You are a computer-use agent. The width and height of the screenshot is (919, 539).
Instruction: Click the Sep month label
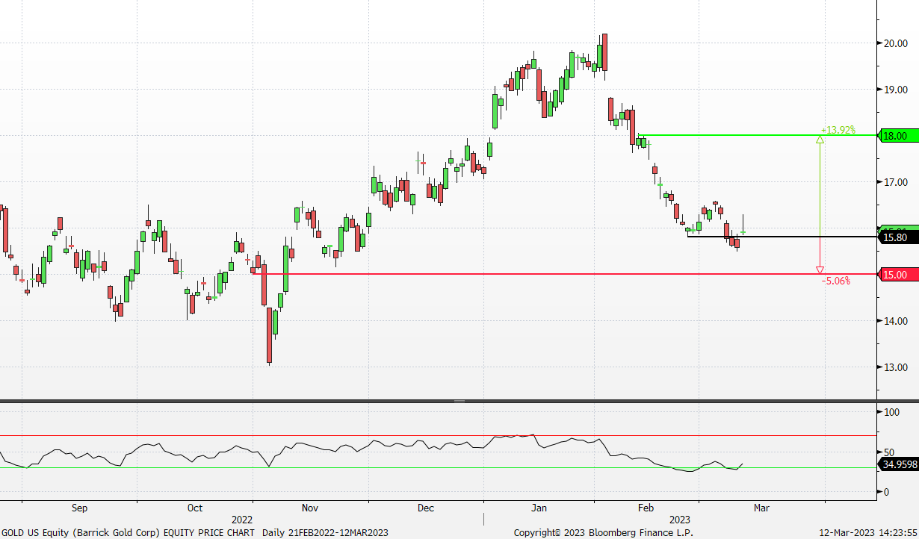pyautogui.click(x=79, y=508)
